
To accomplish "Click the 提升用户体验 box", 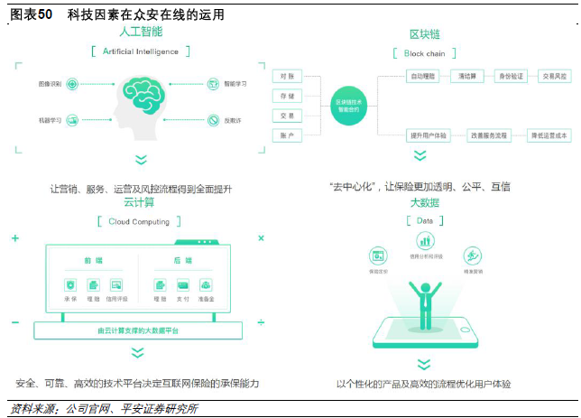I will pos(429,135).
